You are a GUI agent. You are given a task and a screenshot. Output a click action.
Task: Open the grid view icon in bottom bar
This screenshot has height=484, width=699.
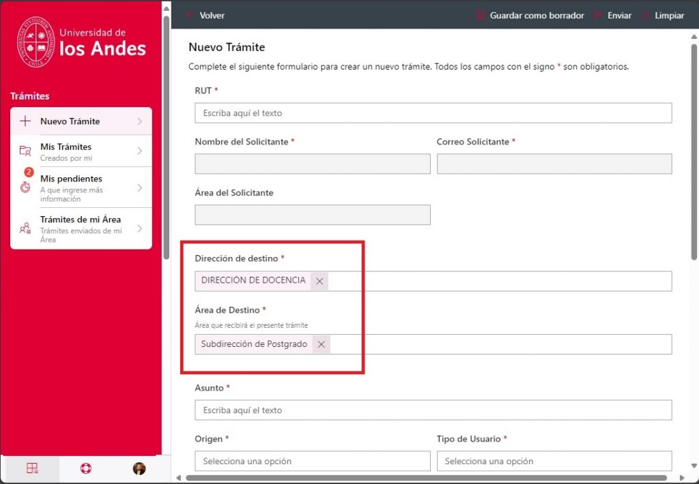(32, 468)
